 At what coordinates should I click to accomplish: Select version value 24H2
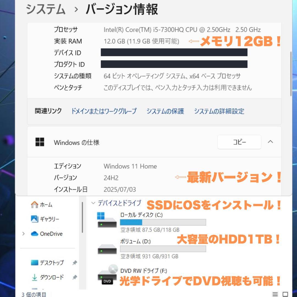(111, 178)
